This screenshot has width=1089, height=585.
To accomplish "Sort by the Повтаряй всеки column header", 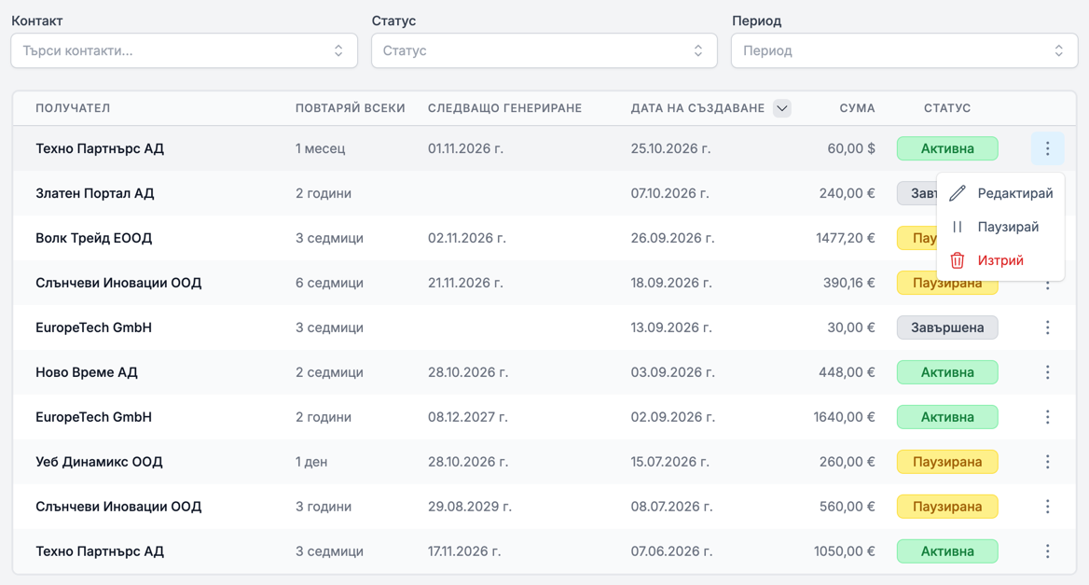I will pyautogui.click(x=350, y=108).
